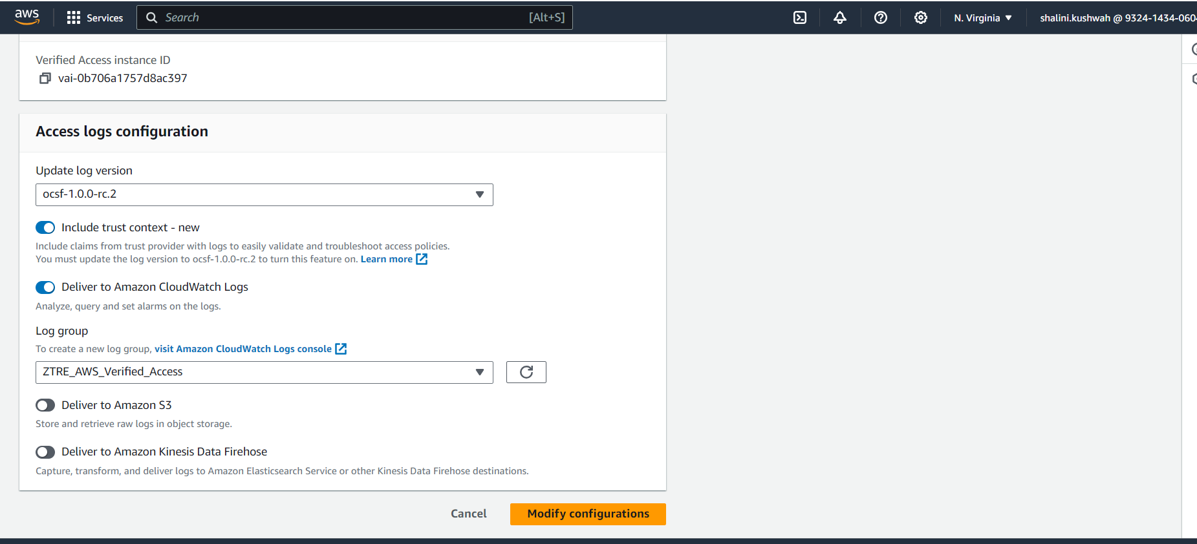
Task: Open the help question mark icon
Action: [881, 18]
